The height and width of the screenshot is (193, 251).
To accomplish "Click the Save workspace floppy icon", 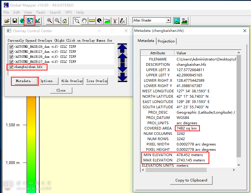I will pyautogui.click(x=15, y=21).
